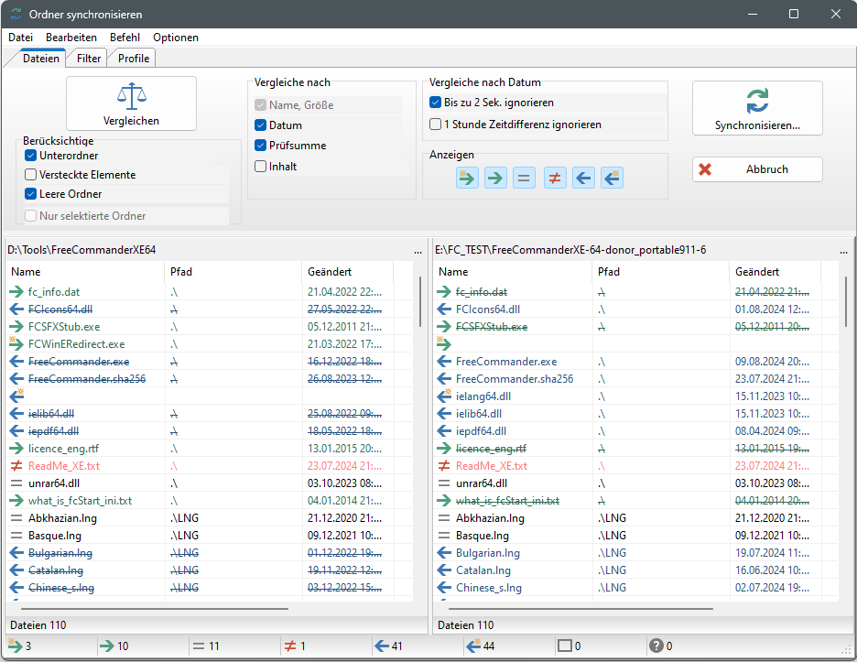Click status bar new-to-left count 44

click(481, 646)
